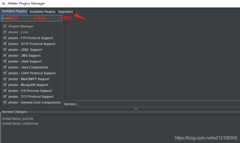240x143 pixels.
Task: Uncheck jmeter - JDBC Support checkbox
Action: click(5, 50)
